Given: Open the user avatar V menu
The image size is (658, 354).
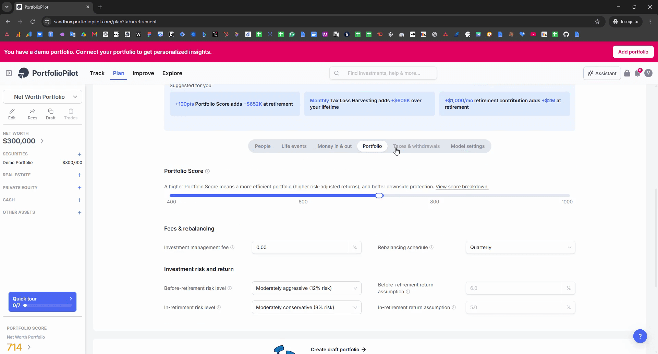Looking at the screenshot, I should pyautogui.click(x=648, y=73).
